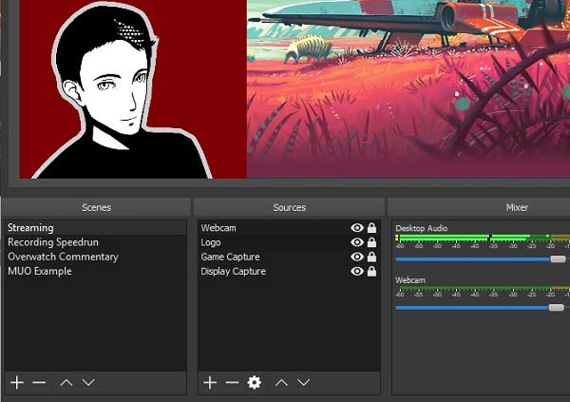570x402 pixels.
Task: Open source properties gear icon
Action: click(x=254, y=382)
